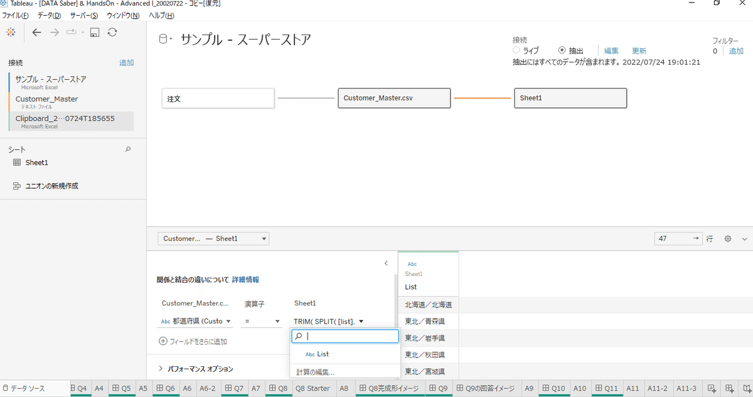The width and height of the screenshot is (753, 397).
Task: Open data grid settings gear
Action: (728, 239)
